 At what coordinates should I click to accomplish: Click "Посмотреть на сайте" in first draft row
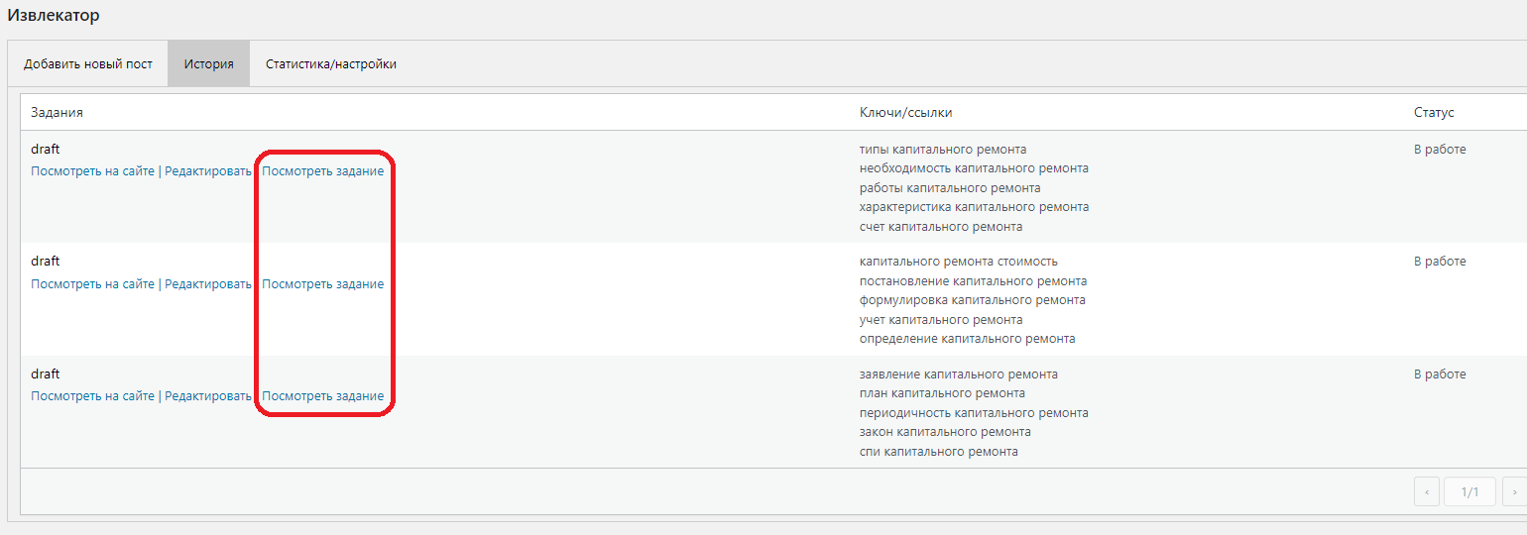92,171
